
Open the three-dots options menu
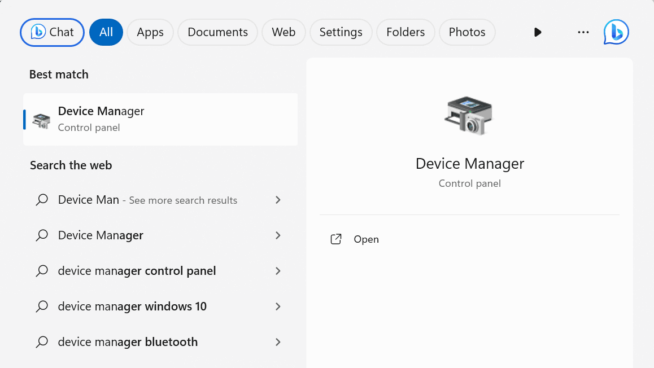(x=583, y=32)
